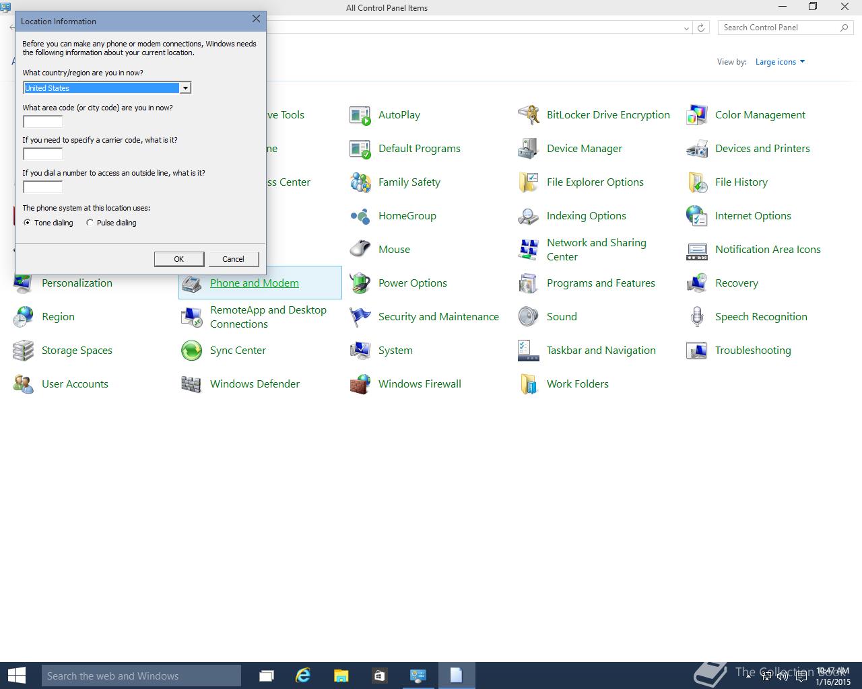The height and width of the screenshot is (689, 862).
Task: Open the User Accounts icon
Action: (x=24, y=384)
